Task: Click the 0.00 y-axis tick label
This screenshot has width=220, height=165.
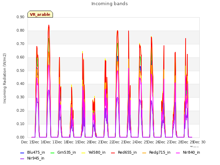Action: (x=21, y=137)
